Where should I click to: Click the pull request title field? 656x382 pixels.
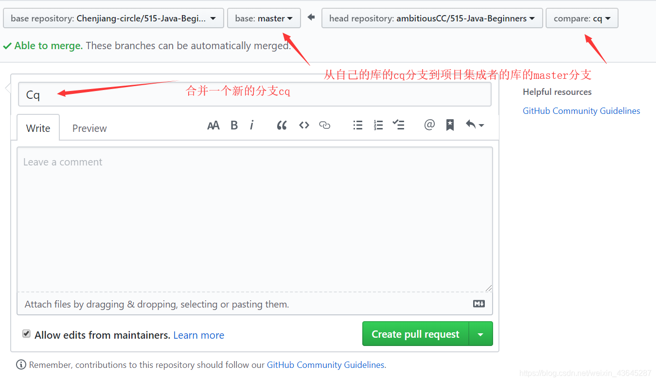coord(255,94)
